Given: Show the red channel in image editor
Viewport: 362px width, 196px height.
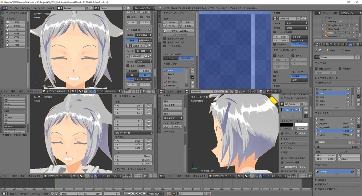Looking at the screenshot, I should coord(272,91).
